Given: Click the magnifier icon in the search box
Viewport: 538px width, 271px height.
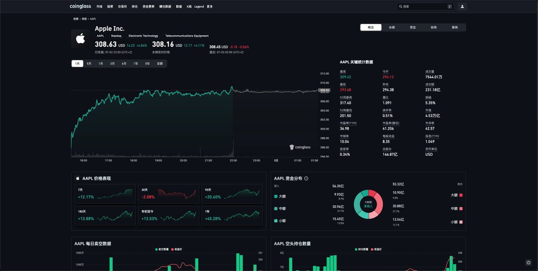Looking at the screenshot, I should 400,7.
